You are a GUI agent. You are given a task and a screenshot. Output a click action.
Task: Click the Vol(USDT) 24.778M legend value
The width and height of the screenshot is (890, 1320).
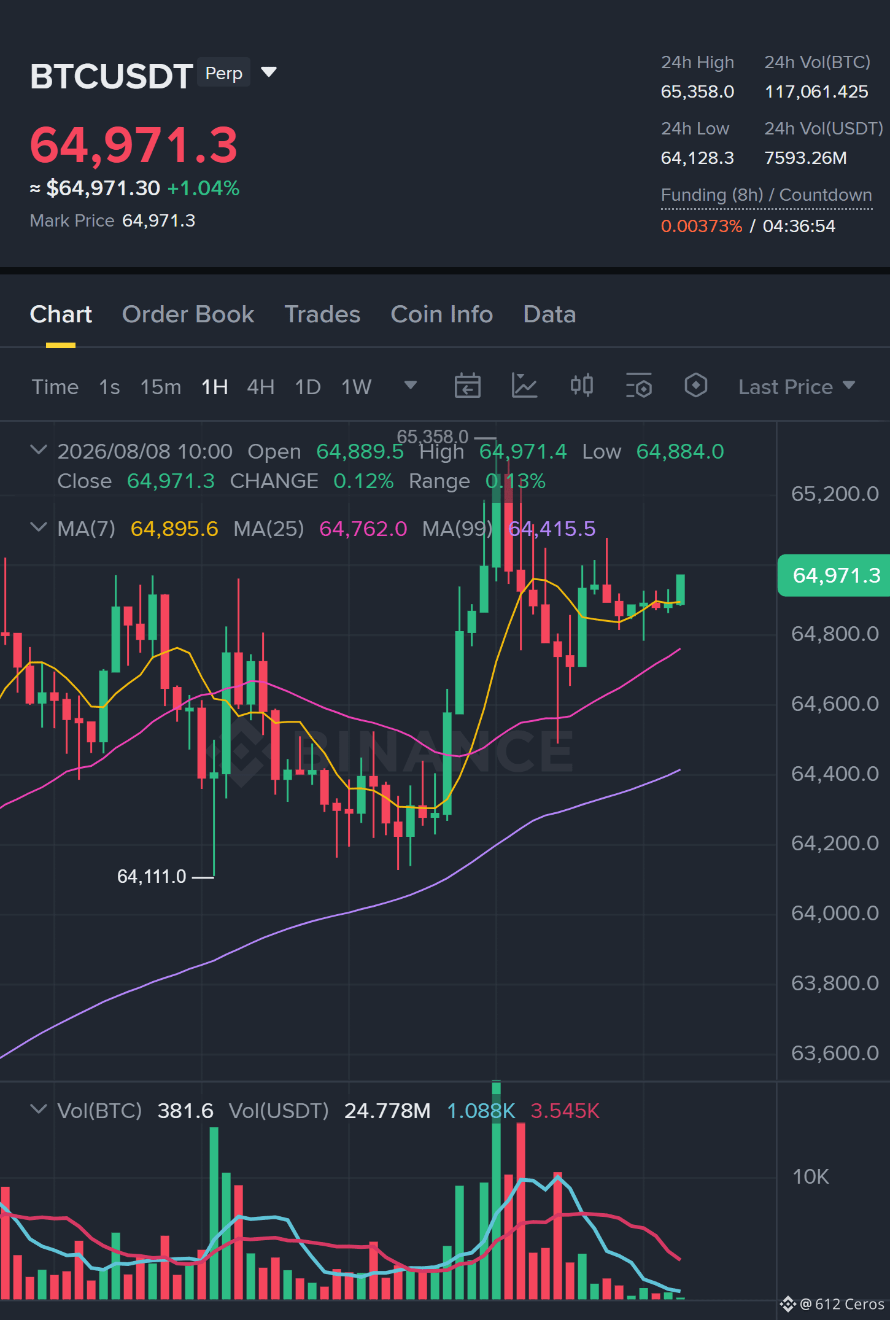pyautogui.click(x=387, y=1111)
